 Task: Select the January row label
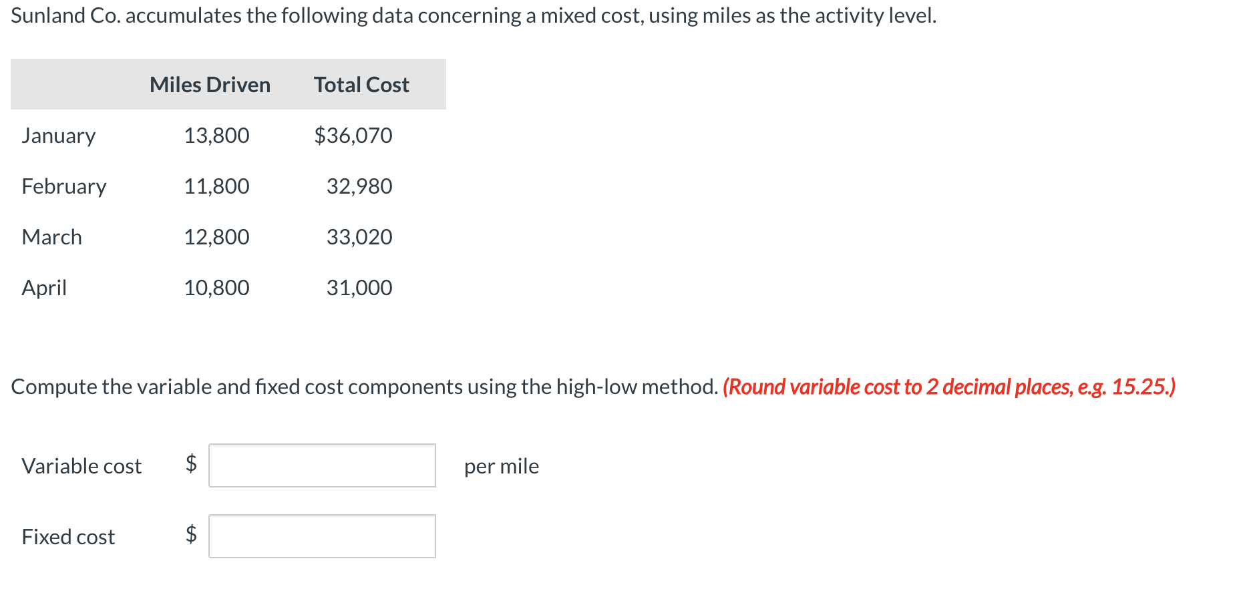59,136
